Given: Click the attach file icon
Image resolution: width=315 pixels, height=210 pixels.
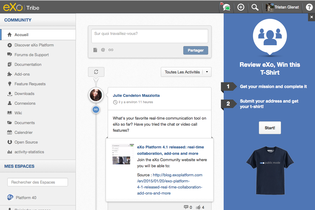Looking at the screenshot, I should coord(95,50).
